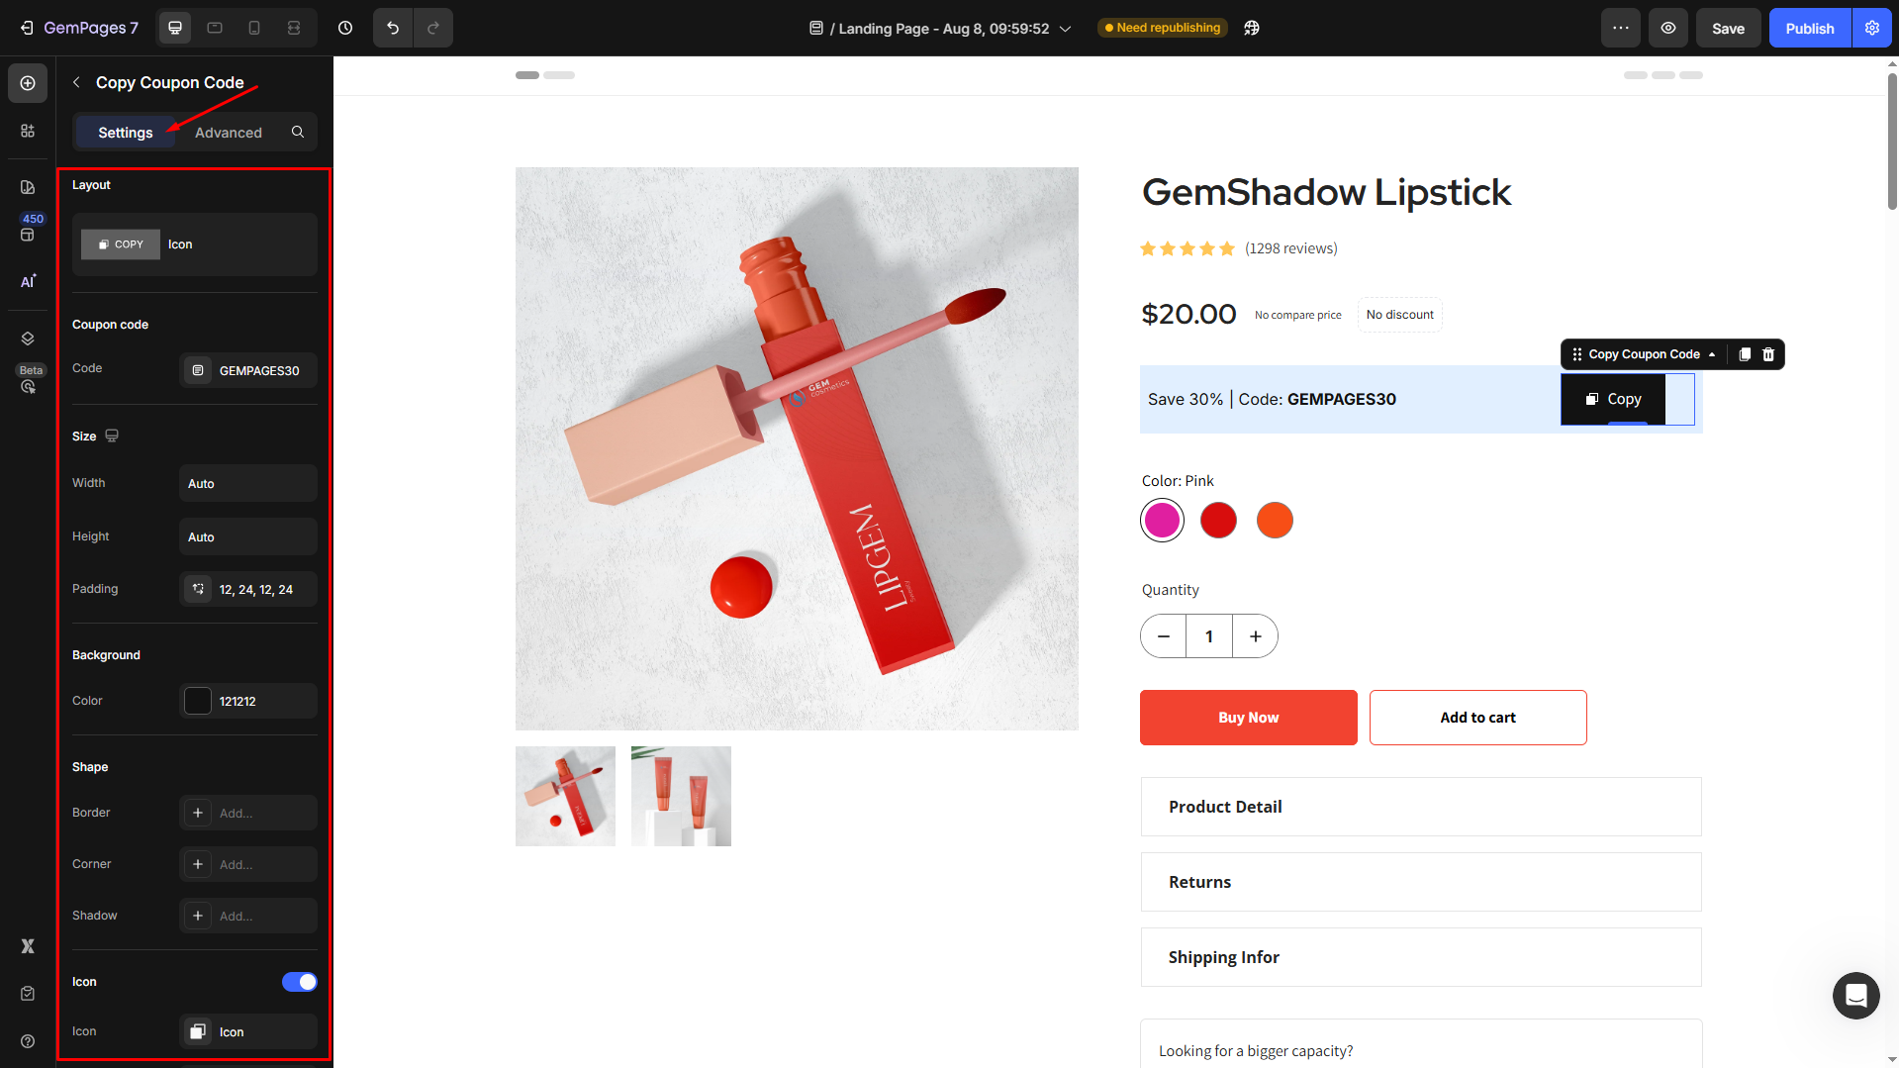Select the red color variant
The height and width of the screenshot is (1068, 1899).
coord(1218,521)
